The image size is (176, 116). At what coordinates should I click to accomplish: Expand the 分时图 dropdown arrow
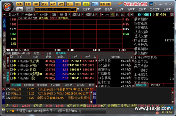(69, 15)
